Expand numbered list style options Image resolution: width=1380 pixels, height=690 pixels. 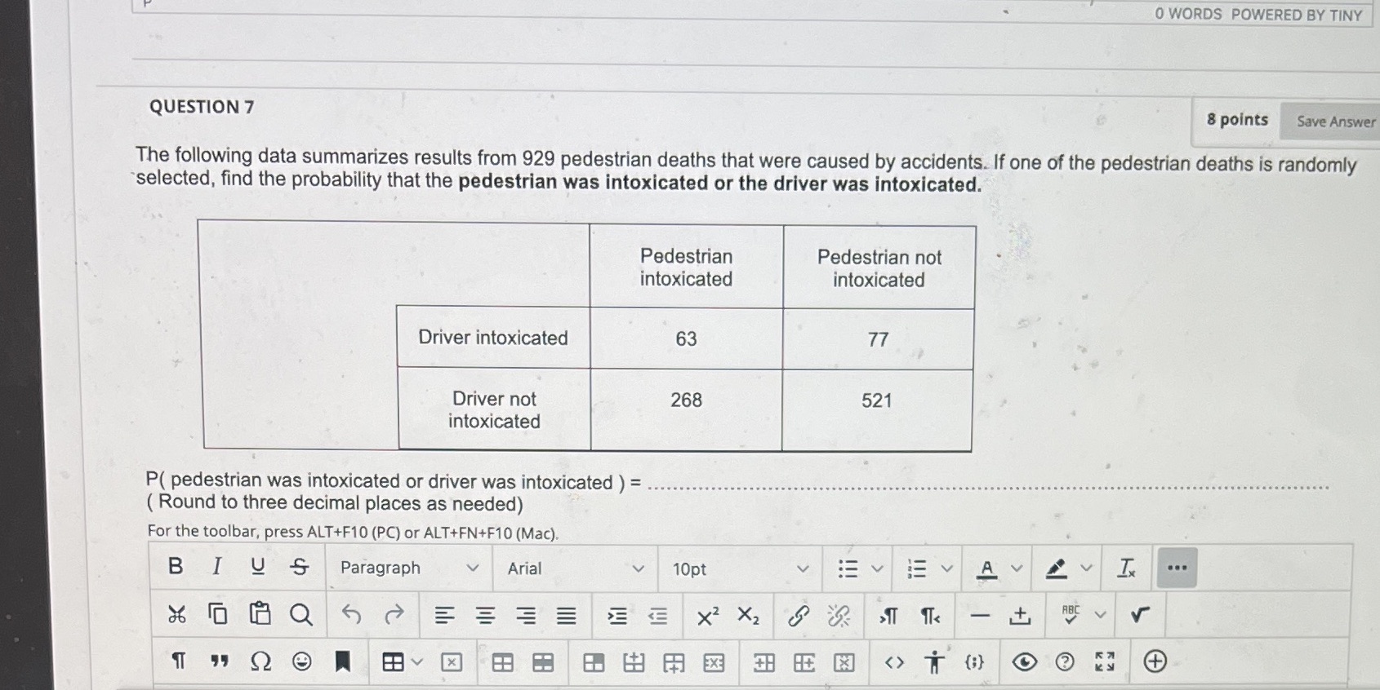(x=947, y=568)
